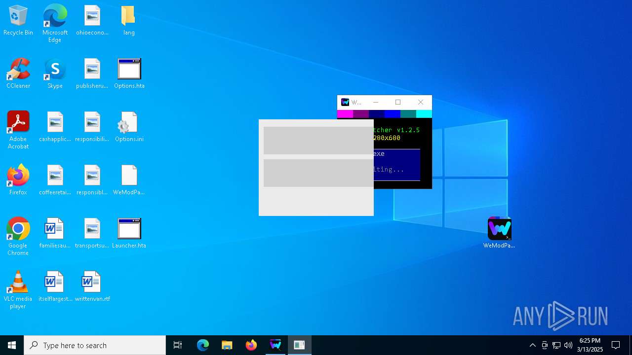
Task: Click the '280x680' resolution text in console
Action: click(x=387, y=138)
